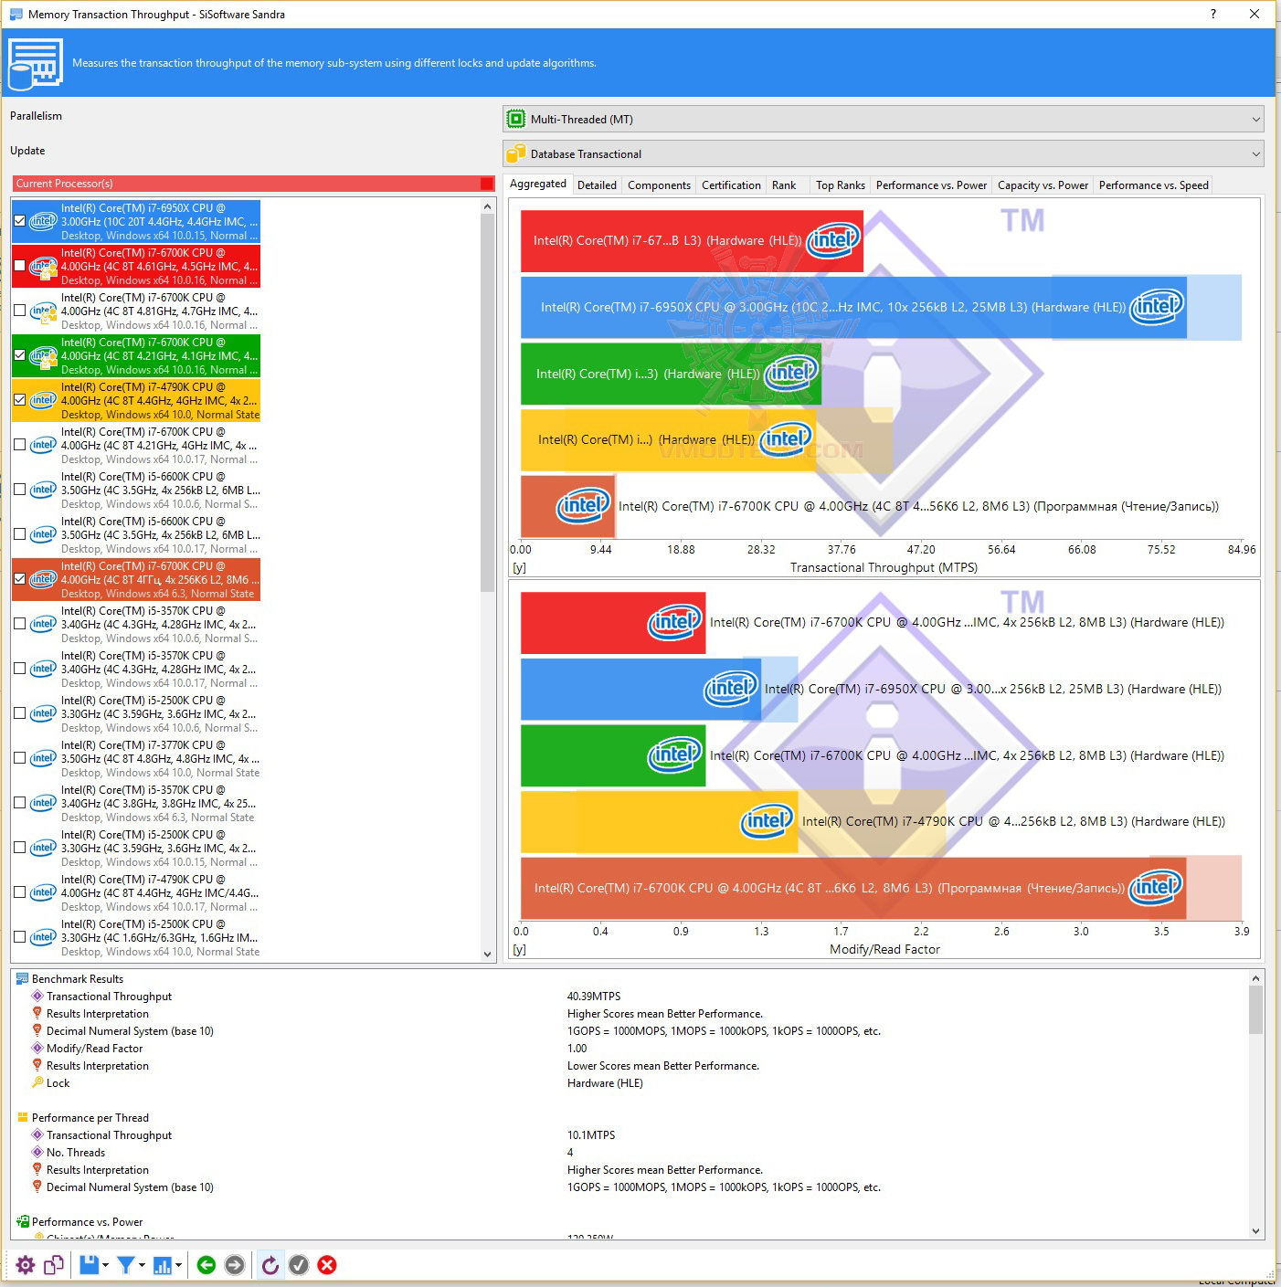Click the 'Hardware (HLE)' lock value

pos(605,1082)
